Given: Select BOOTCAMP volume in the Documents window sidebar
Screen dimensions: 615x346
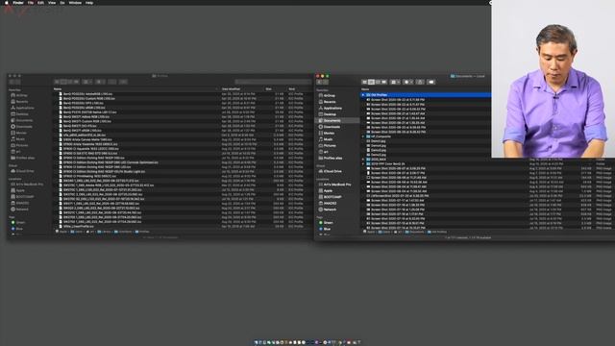Looking at the screenshot, I should pyautogui.click(x=331, y=197).
